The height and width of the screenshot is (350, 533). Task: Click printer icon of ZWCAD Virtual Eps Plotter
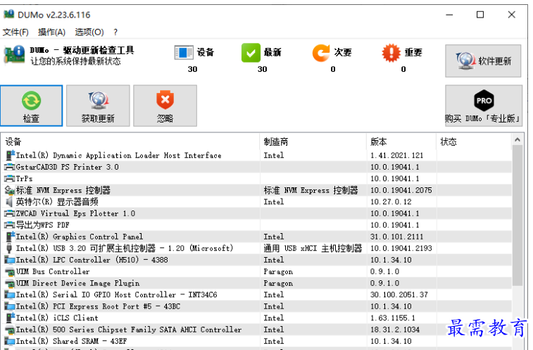10,213
